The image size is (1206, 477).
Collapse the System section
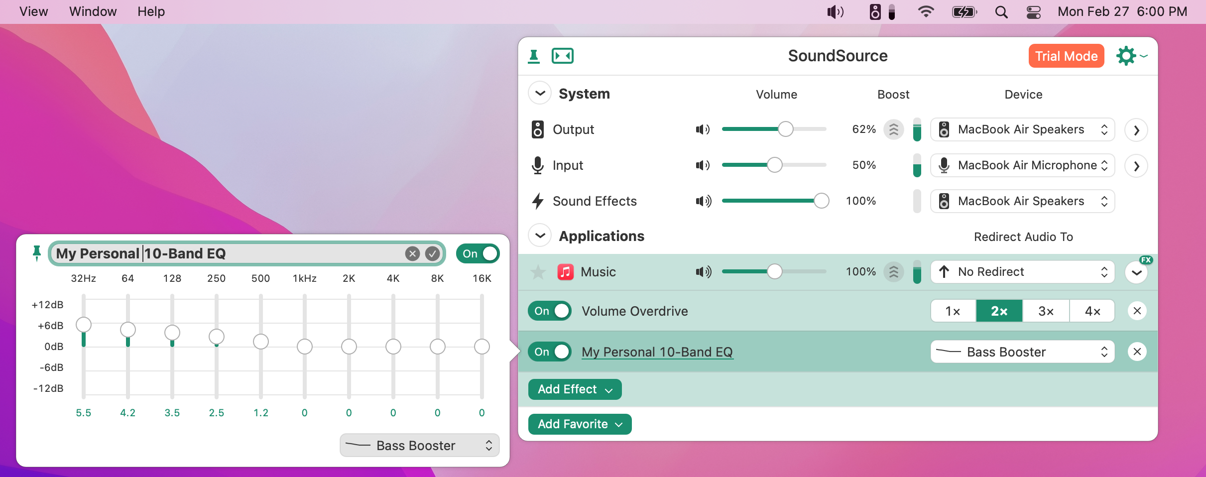(x=540, y=93)
